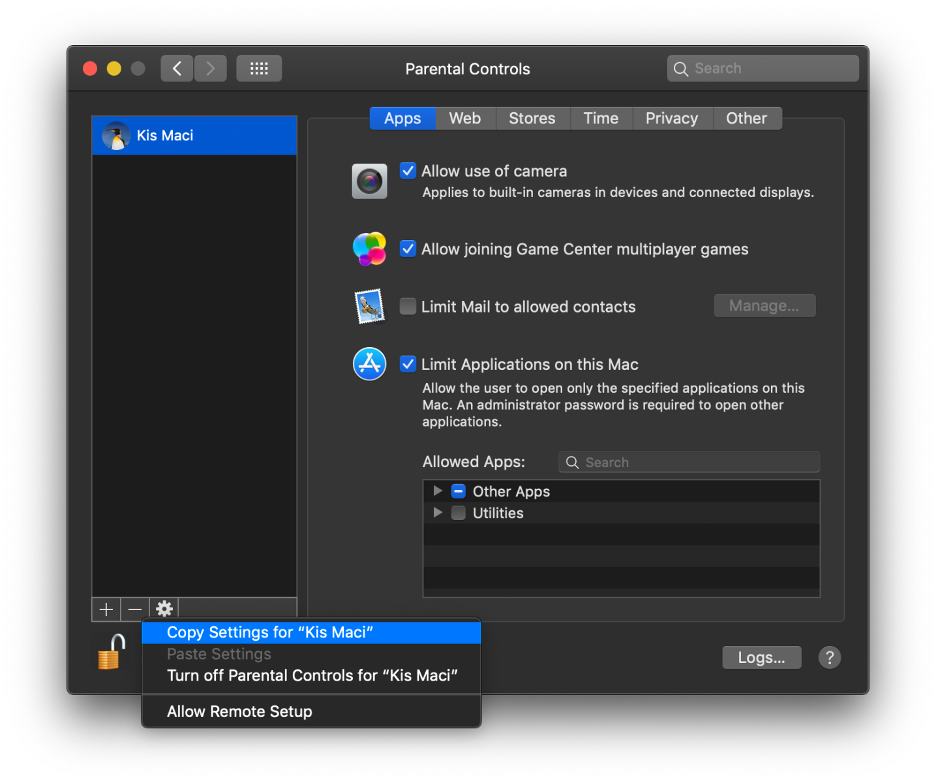Click the magnifier in Allowed Apps search
The width and height of the screenshot is (936, 783).
coord(572,463)
